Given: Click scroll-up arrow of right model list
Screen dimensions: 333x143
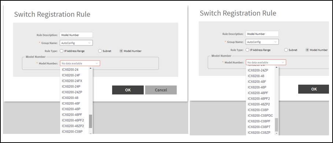Looking at the screenshot, I should 276,67.
